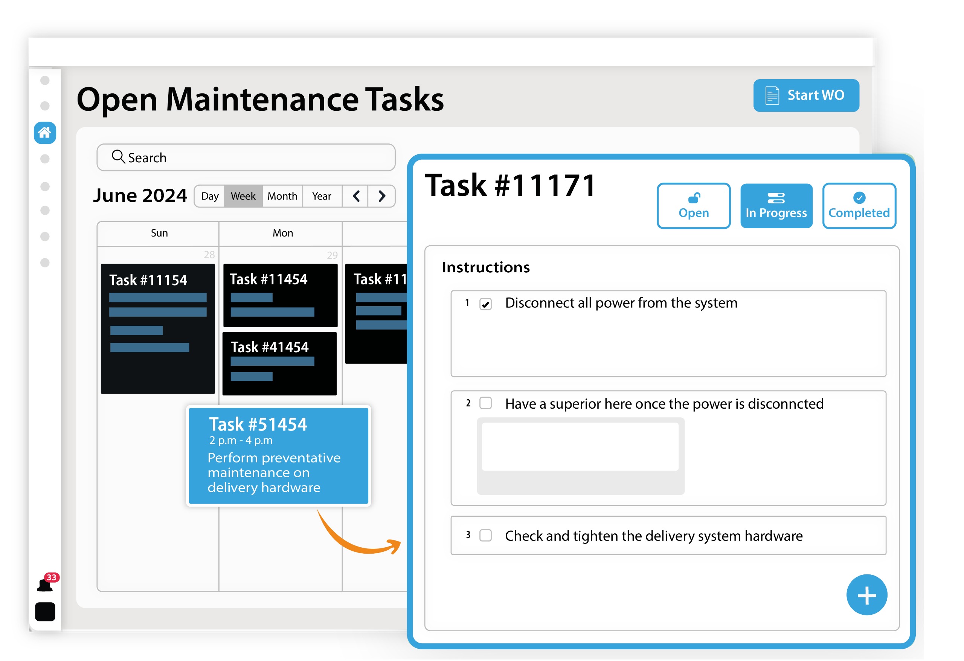Click the black square icon at sidebar bottom
Screen dimensions: 964x661
pyautogui.click(x=45, y=612)
